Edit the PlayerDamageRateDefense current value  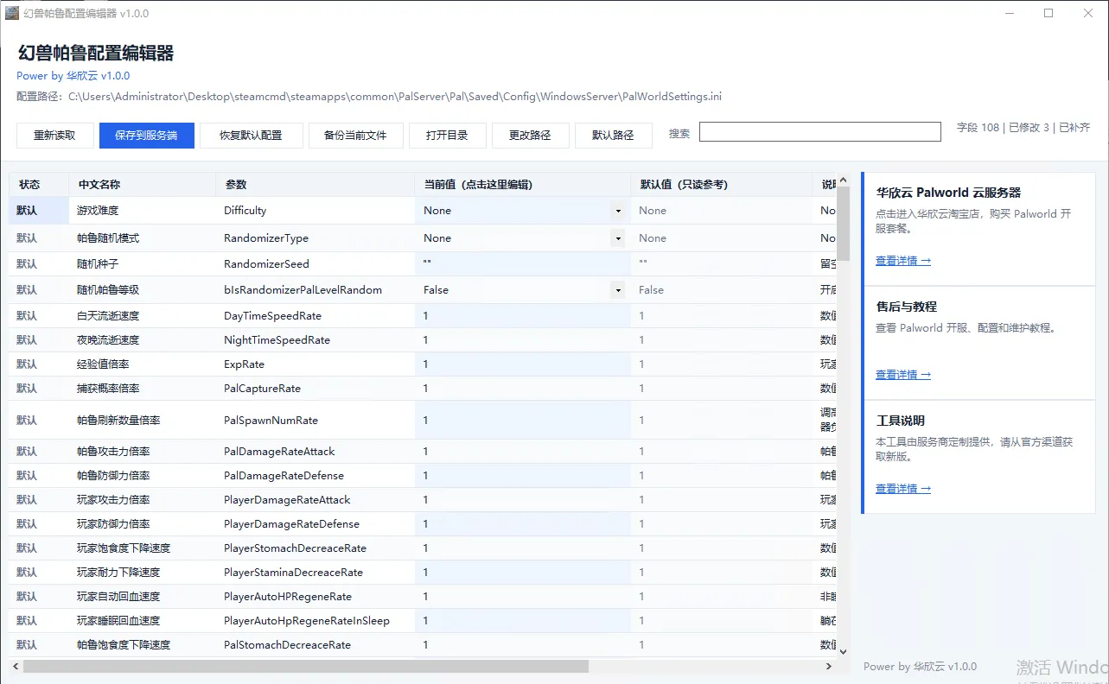click(523, 524)
